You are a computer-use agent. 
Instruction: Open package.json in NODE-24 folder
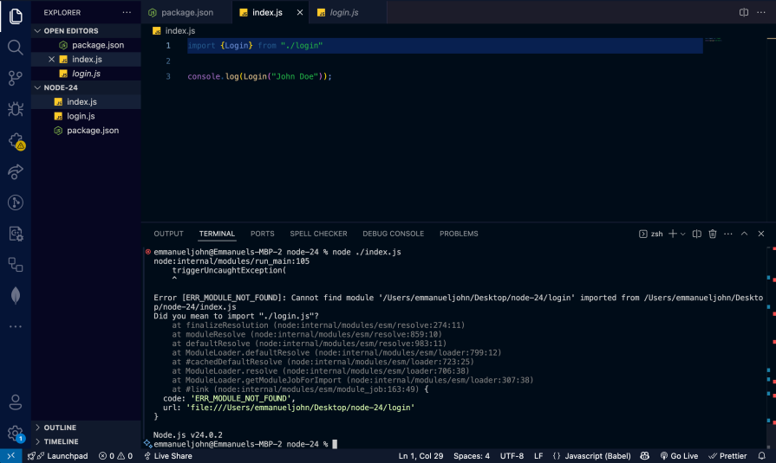[86, 131]
